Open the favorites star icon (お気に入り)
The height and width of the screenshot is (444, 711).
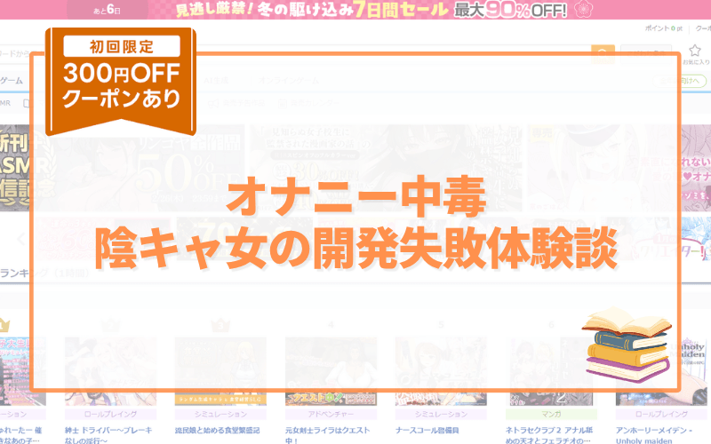[696, 54]
